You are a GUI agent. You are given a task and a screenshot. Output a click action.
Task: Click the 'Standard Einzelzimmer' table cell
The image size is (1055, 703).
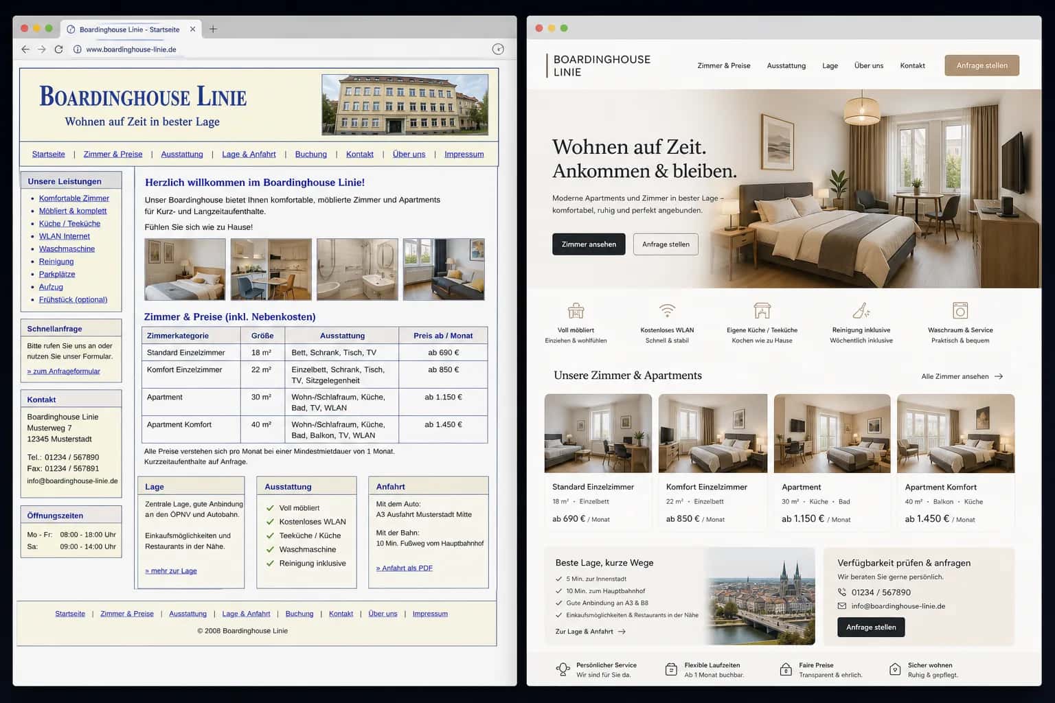(191, 353)
